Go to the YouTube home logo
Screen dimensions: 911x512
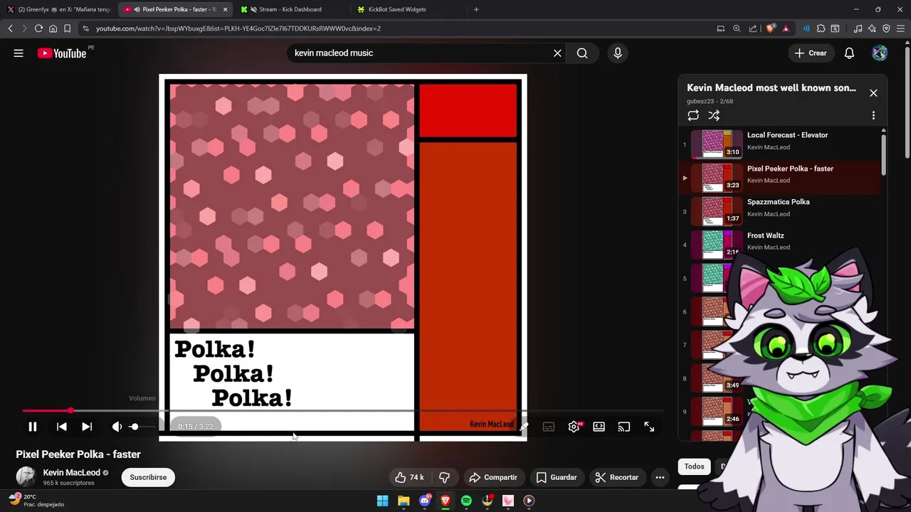coord(62,53)
